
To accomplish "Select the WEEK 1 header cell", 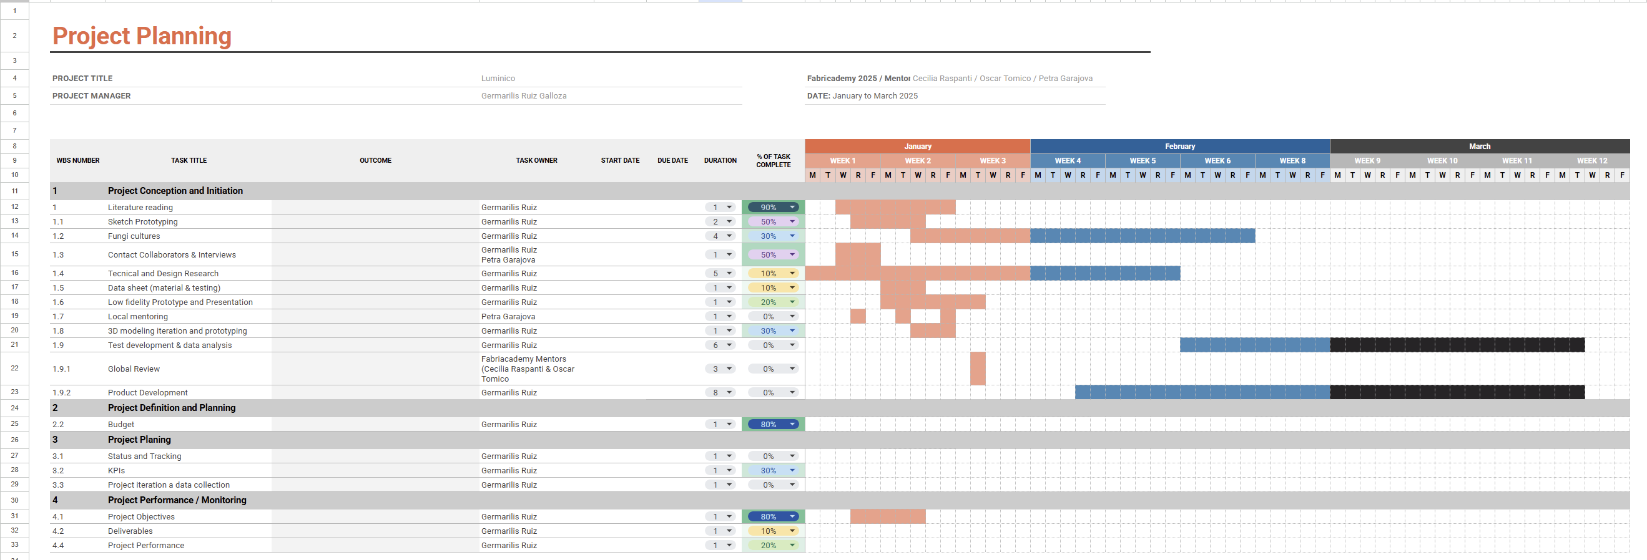I will tap(843, 161).
